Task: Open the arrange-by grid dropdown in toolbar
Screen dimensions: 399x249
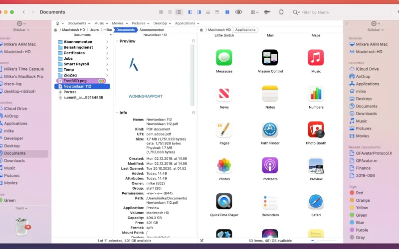Action: click(254, 12)
